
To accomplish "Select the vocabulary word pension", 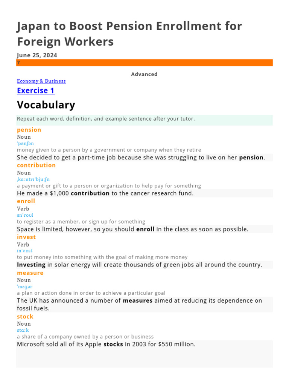I will 29,130.
